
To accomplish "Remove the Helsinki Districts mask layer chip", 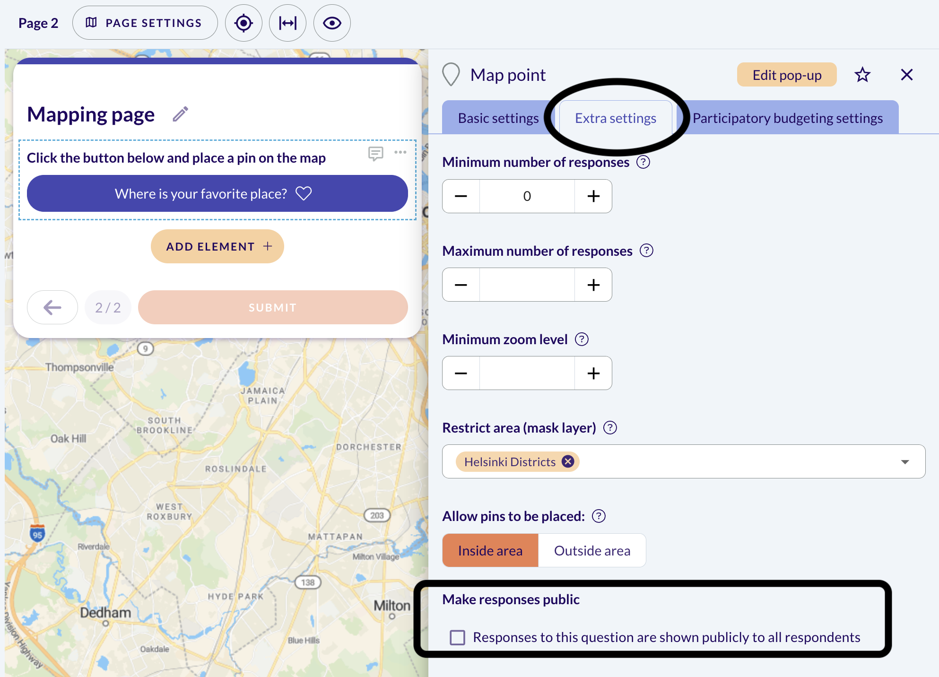I will tap(568, 461).
